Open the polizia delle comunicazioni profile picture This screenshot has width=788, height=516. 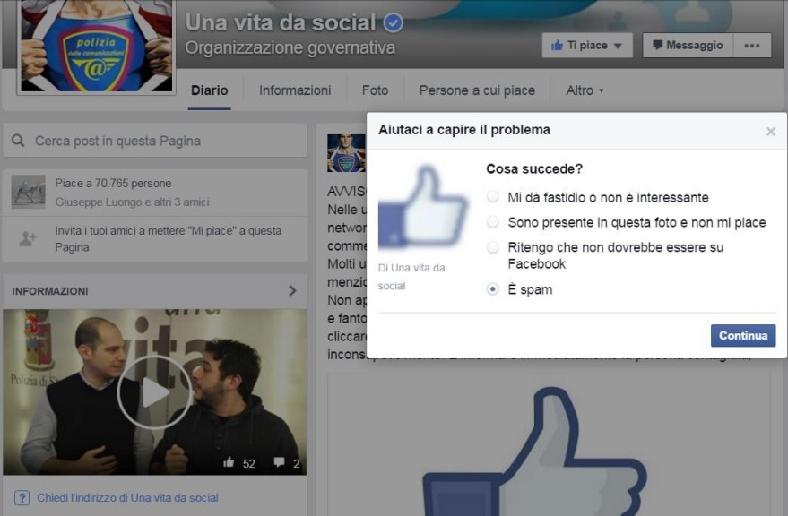97,47
